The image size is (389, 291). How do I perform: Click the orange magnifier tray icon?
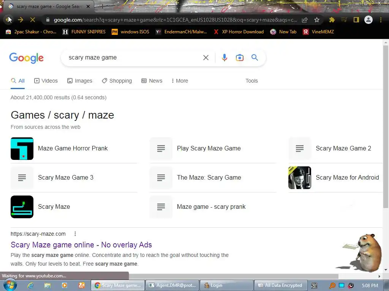tap(332, 286)
